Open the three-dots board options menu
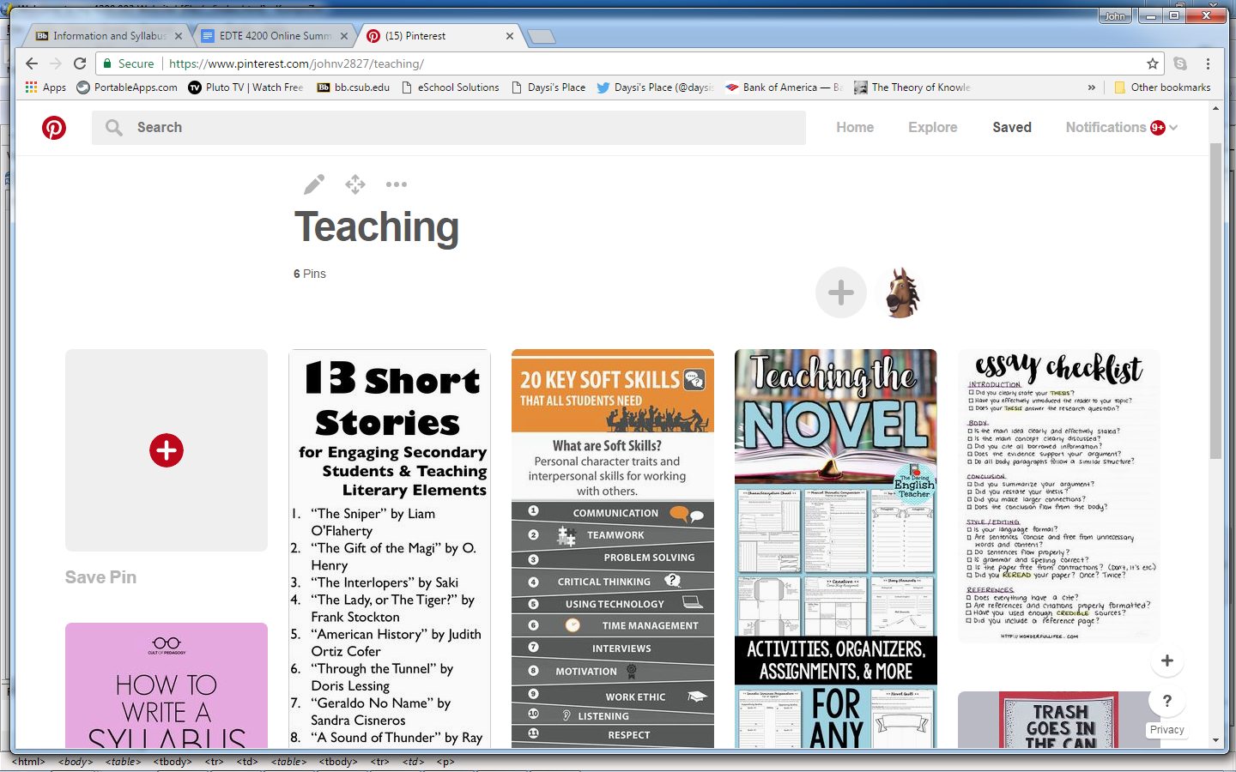This screenshot has width=1236, height=772. click(x=397, y=184)
